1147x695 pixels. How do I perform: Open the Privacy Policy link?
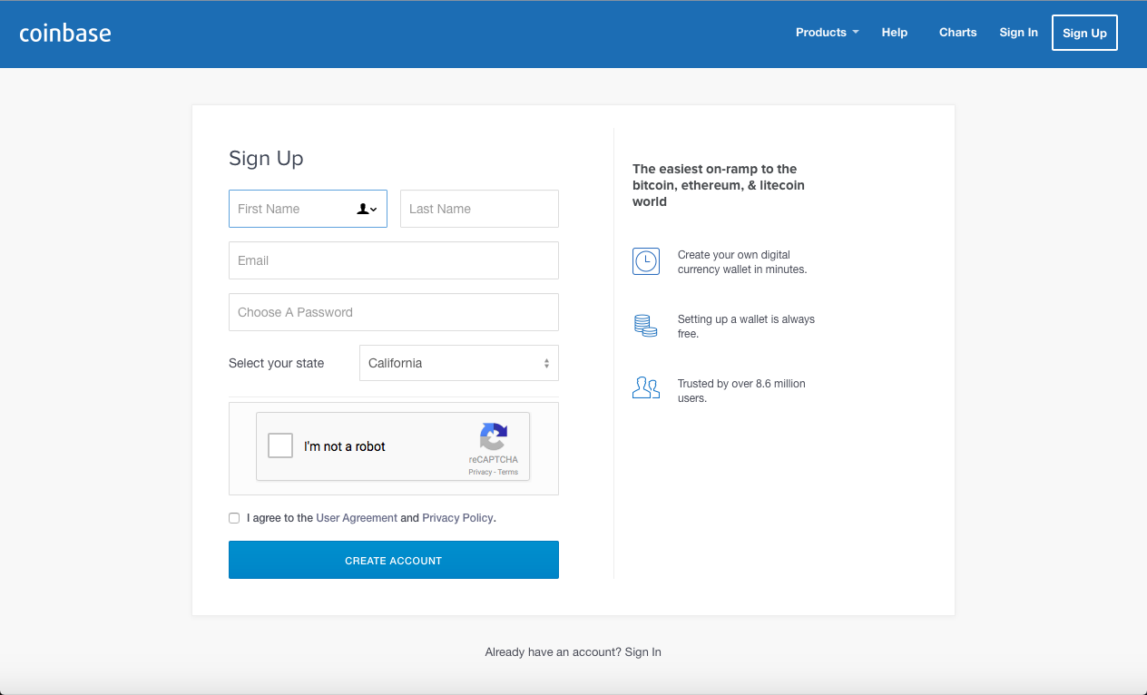coord(457,518)
